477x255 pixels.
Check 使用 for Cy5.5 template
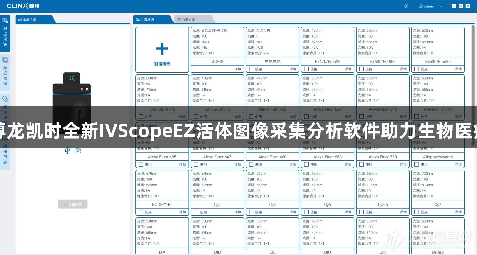[x=362, y=212]
